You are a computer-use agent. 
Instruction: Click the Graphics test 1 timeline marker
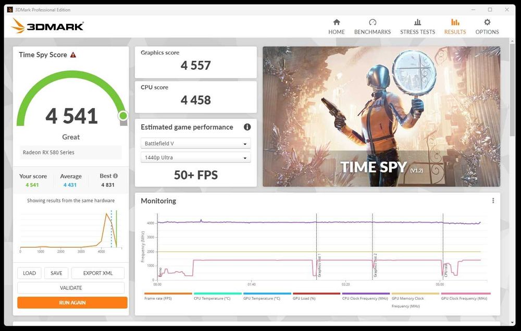pos(319,265)
